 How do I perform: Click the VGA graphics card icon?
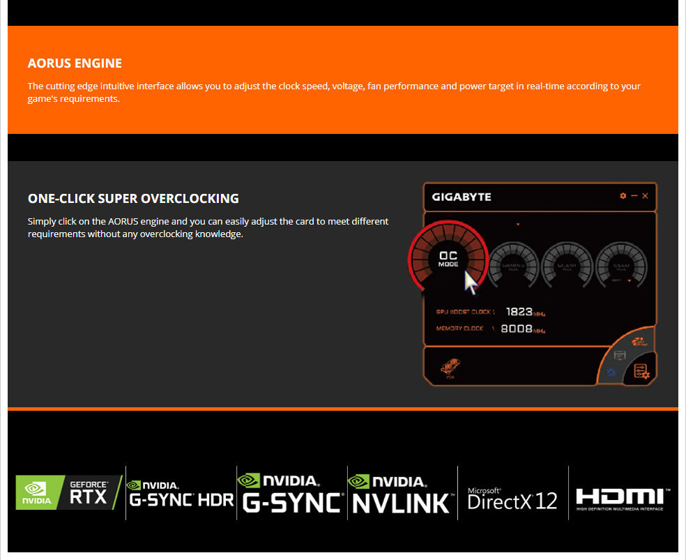click(x=450, y=368)
